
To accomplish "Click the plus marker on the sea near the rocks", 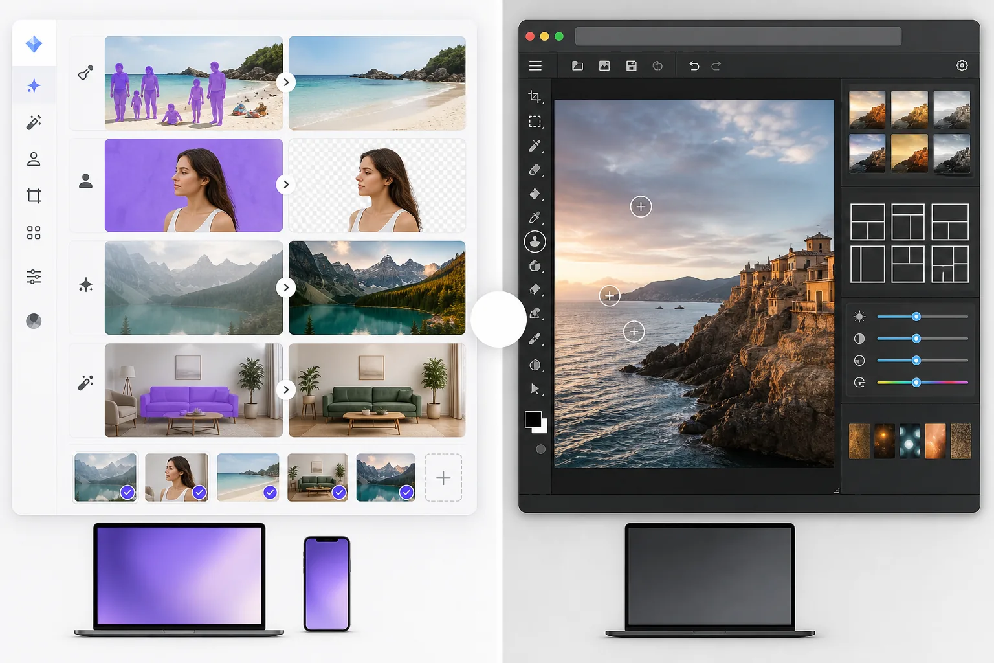I will 634,332.
